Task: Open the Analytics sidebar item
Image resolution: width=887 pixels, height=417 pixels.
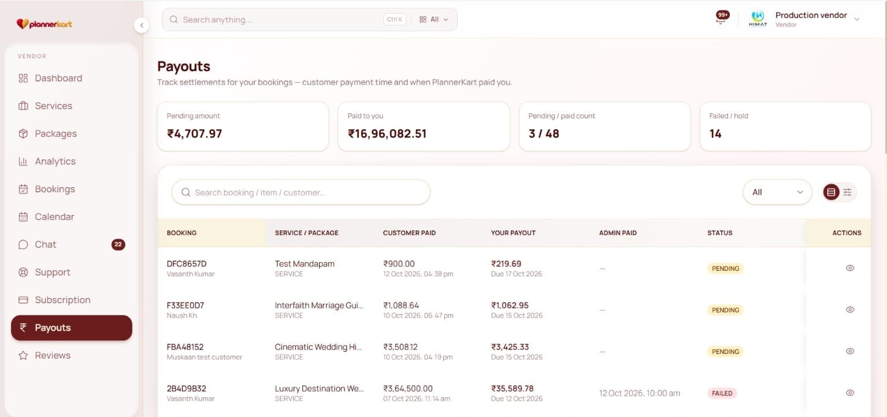Action: pyautogui.click(x=72, y=161)
